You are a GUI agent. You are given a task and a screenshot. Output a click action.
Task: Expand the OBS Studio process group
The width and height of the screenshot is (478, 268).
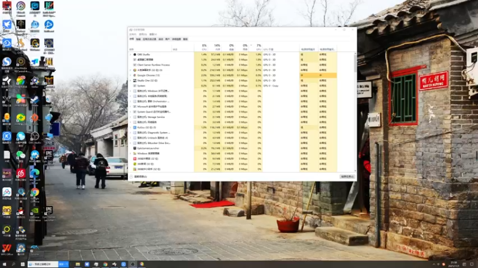(130, 54)
